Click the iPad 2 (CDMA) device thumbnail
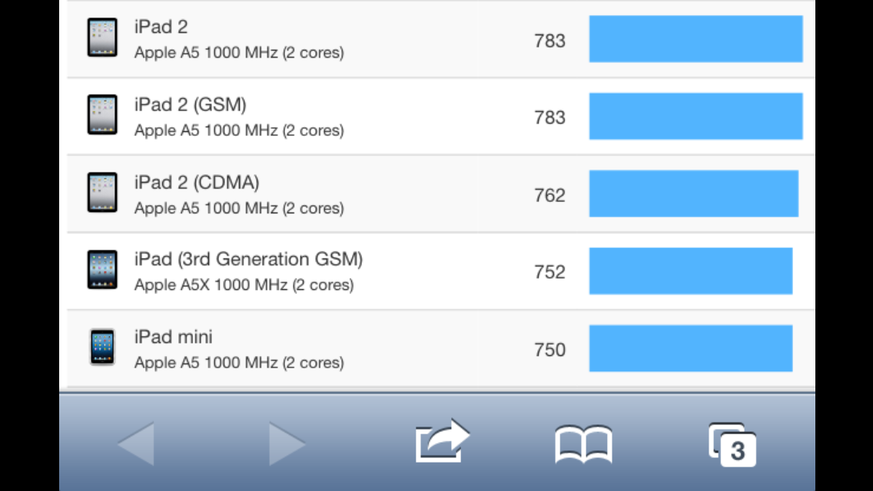Screen dimensions: 873x491 (x=102, y=193)
